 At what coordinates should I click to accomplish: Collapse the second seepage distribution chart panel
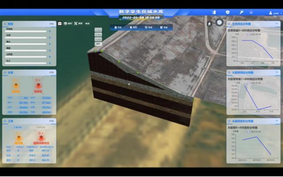pos(277,72)
